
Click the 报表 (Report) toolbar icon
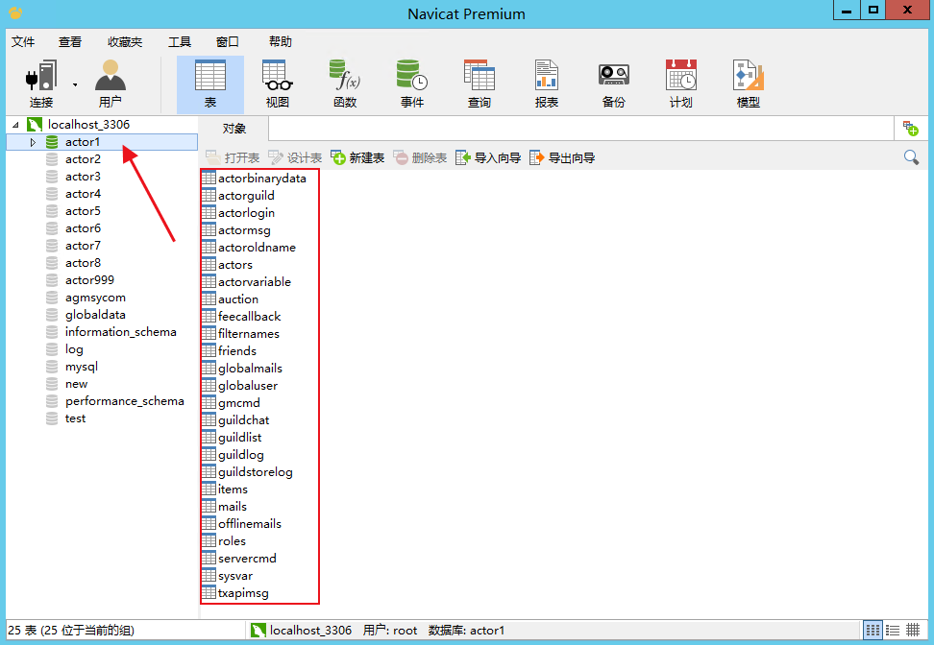coord(546,84)
